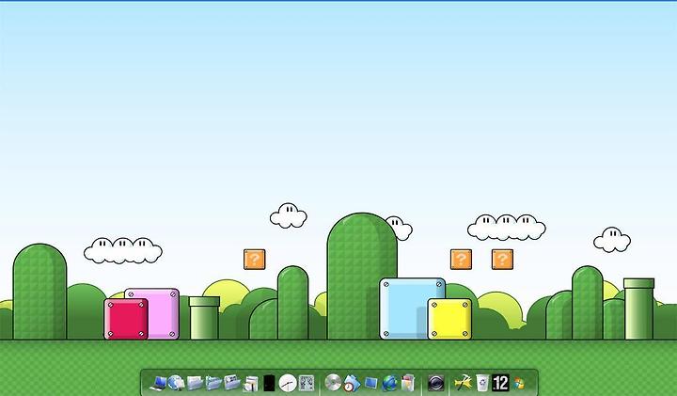Image resolution: width=677 pixels, height=396 pixels.
Task: Open the stacked documents icon in the dock
Action: point(251,384)
